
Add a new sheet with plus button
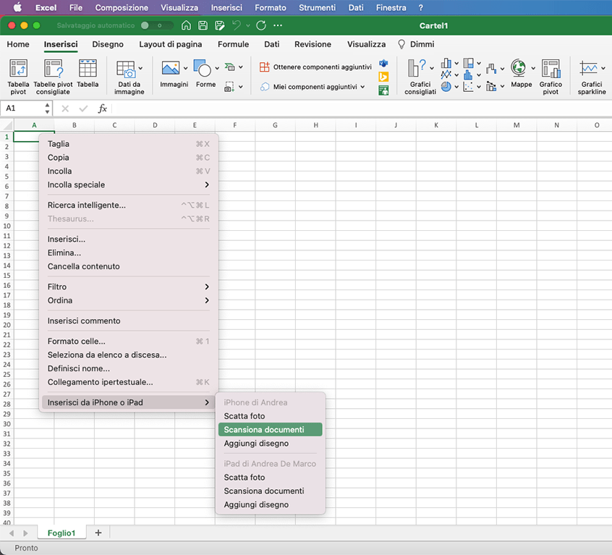click(98, 533)
